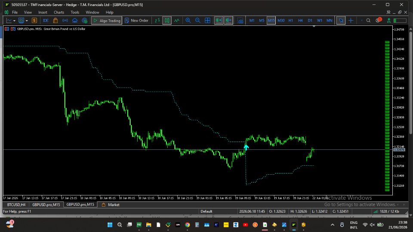Screen dimensions: 413x232
Task: Click the orange dollar sign trading icon
Action: (34, 20)
